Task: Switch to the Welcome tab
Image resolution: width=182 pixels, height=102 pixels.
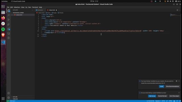Action: click(40, 10)
